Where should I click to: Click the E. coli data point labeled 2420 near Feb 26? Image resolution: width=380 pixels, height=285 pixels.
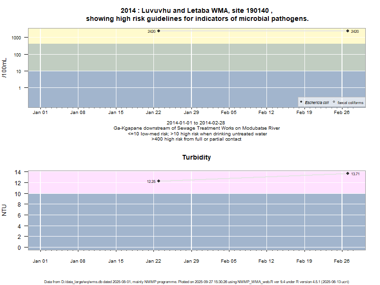[348, 31]
